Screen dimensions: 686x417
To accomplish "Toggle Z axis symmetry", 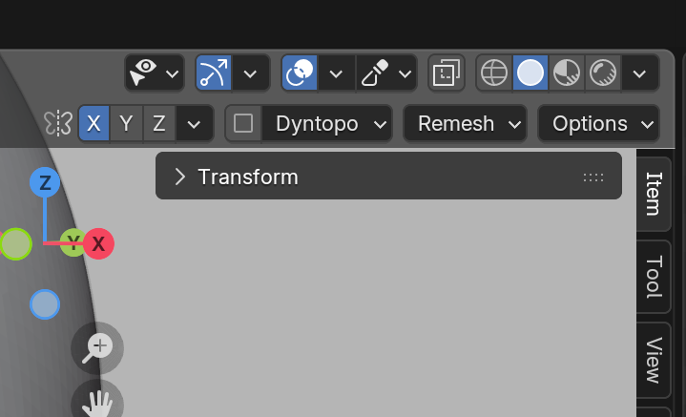I will [159, 123].
